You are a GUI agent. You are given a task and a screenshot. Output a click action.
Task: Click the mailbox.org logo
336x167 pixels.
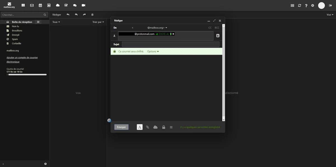[x=9, y=5]
